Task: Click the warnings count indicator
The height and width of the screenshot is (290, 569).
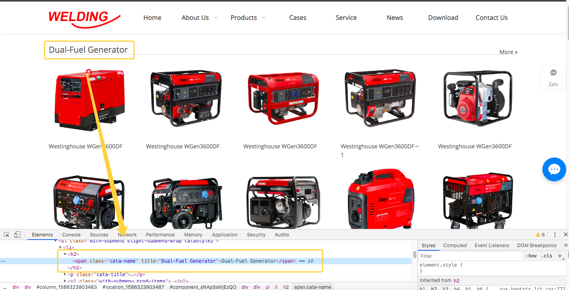Action: [x=540, y=234]
